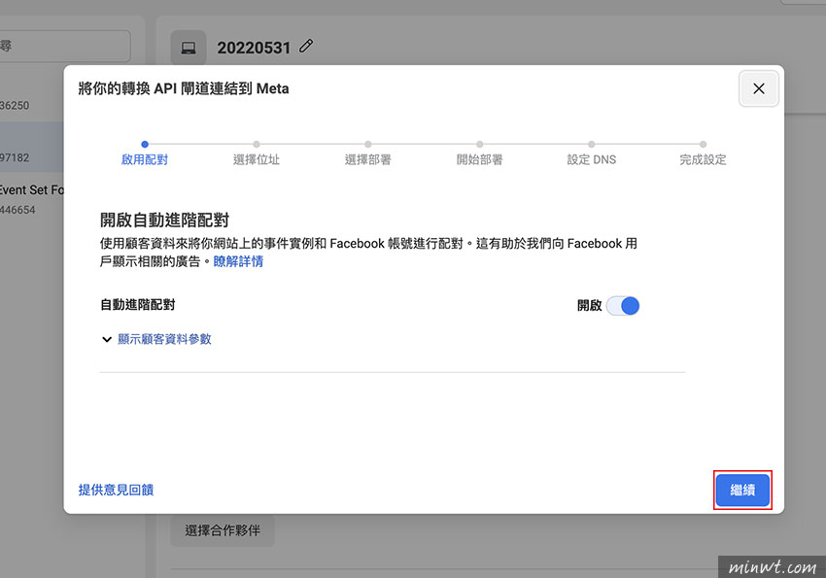Select the 開始部署 step

coord(479,153)
